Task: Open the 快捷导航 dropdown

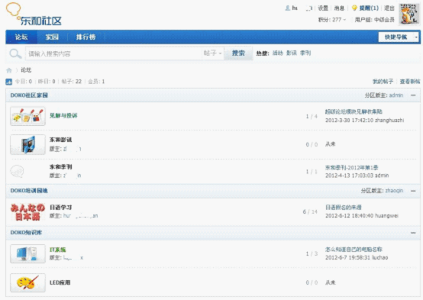Action: (399, 37)
